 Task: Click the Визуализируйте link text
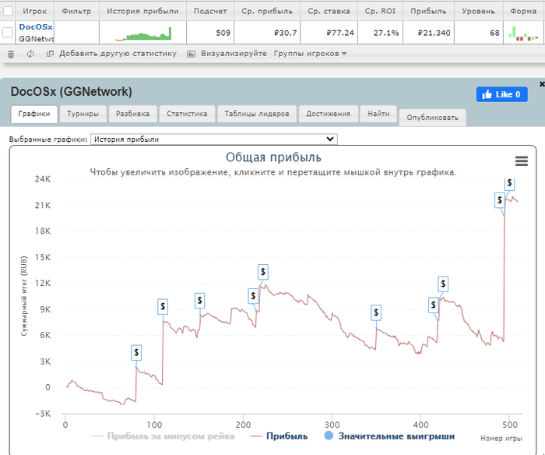234,54
